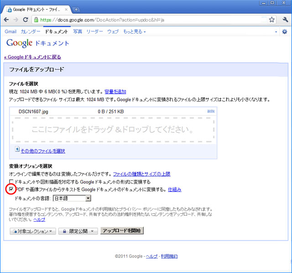This screenshot has height=273, width=292.
Task: Click DSCN1607.jpg file name
Action: point(33,111)
